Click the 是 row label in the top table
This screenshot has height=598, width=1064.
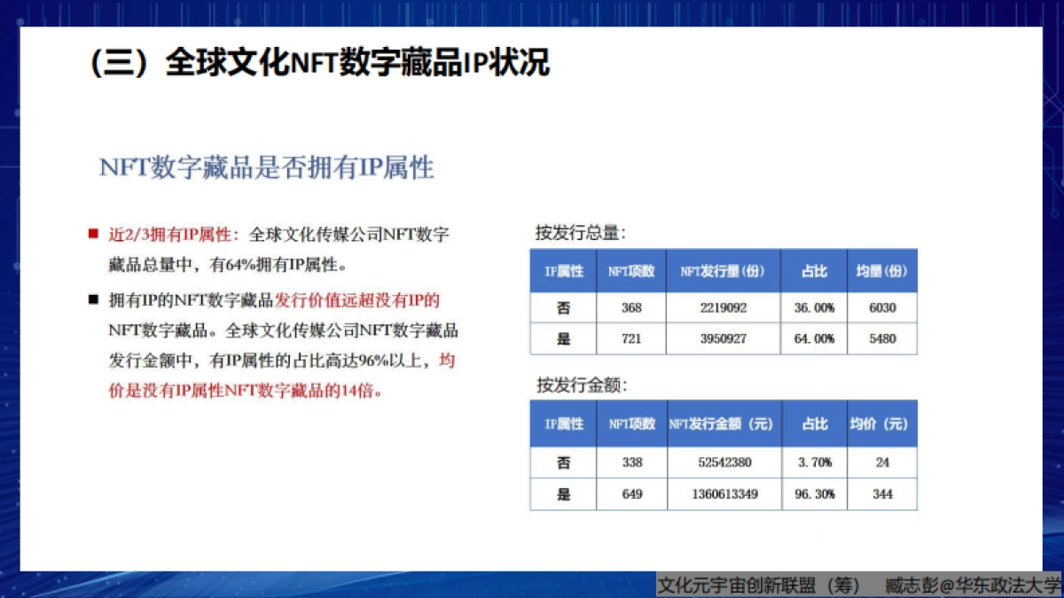pyautogui.click(x=562, y=338)
